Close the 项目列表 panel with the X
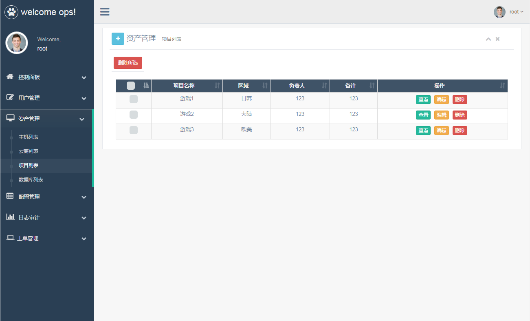The width and height of the screenshot is (530, 321). tap(497, 39)
